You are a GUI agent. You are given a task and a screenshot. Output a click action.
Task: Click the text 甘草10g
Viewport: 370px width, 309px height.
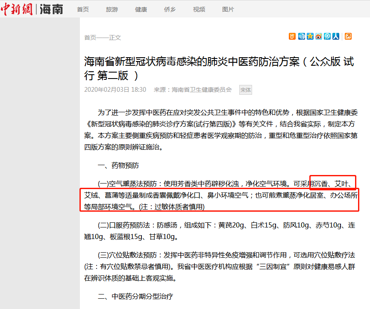(162, 236)
